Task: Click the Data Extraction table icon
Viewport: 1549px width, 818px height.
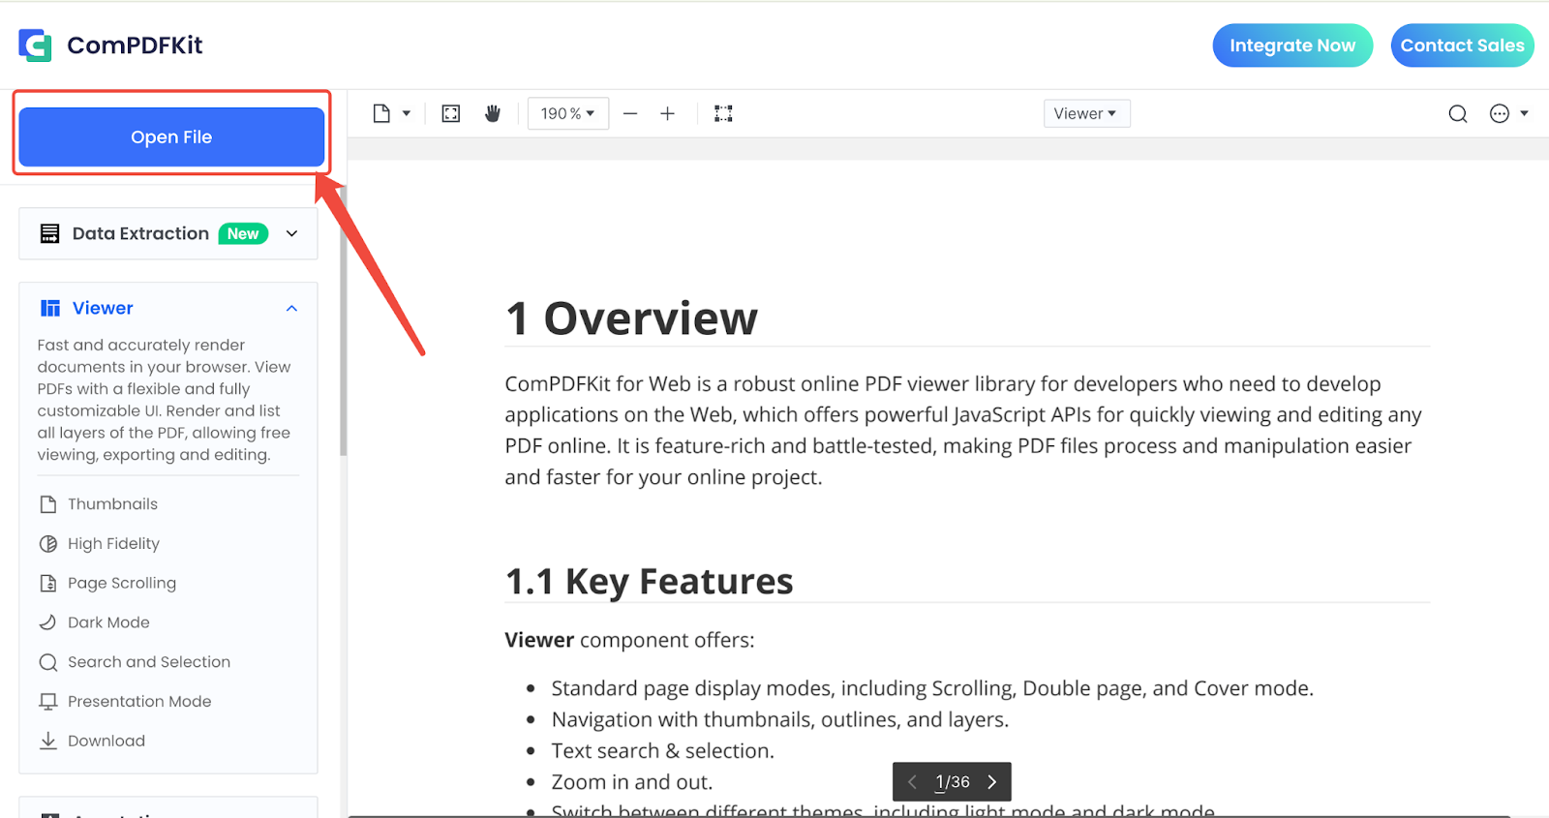Action: [x=49, y=233]
